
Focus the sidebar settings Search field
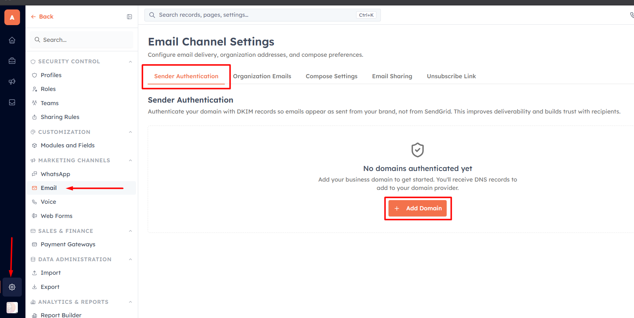point(81,40)
